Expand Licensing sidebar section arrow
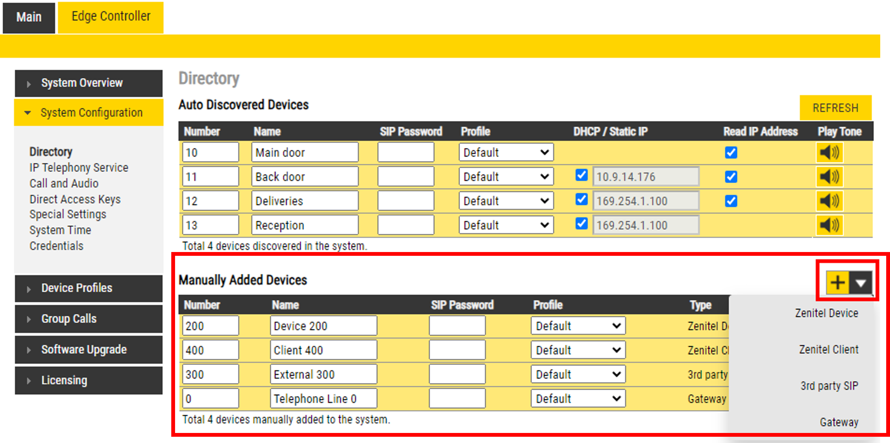Image resolution: width=890 pixels, height=443 pixels. pyautogui.click(x=29, y=381)
